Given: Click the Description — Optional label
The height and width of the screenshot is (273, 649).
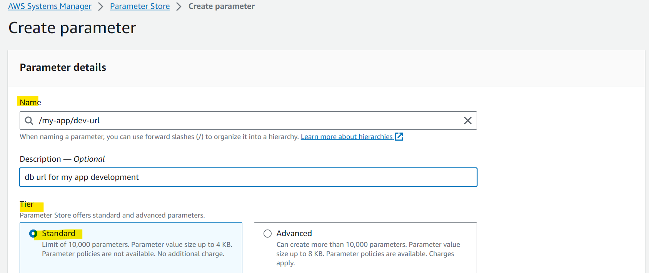Looking at the screenshot, I should pyautogui.click(x=62, y=159).
